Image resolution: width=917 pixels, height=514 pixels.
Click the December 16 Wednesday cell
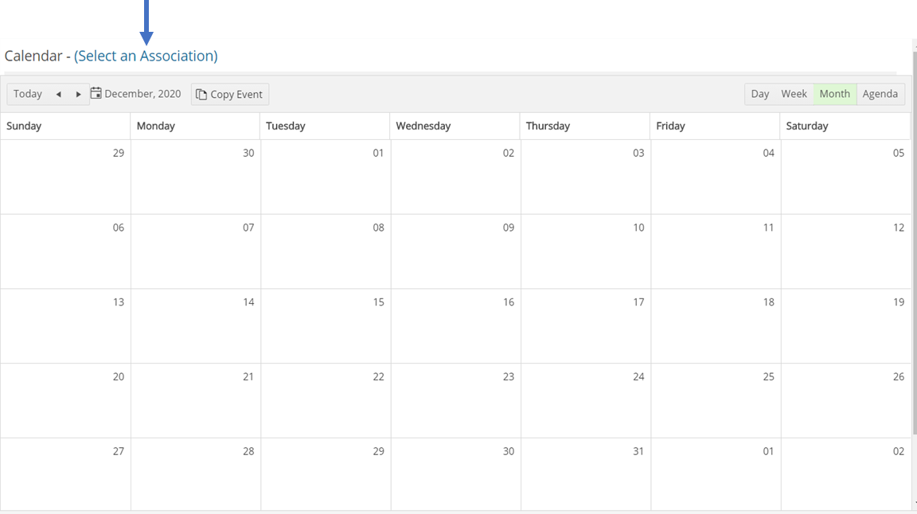[455, 325]
